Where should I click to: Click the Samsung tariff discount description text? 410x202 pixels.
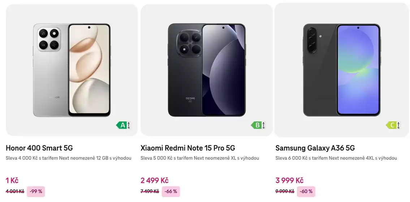coord(336,158)
